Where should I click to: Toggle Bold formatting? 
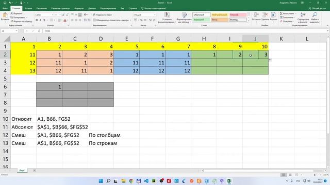pyautogui.click(x=37, y=20)
